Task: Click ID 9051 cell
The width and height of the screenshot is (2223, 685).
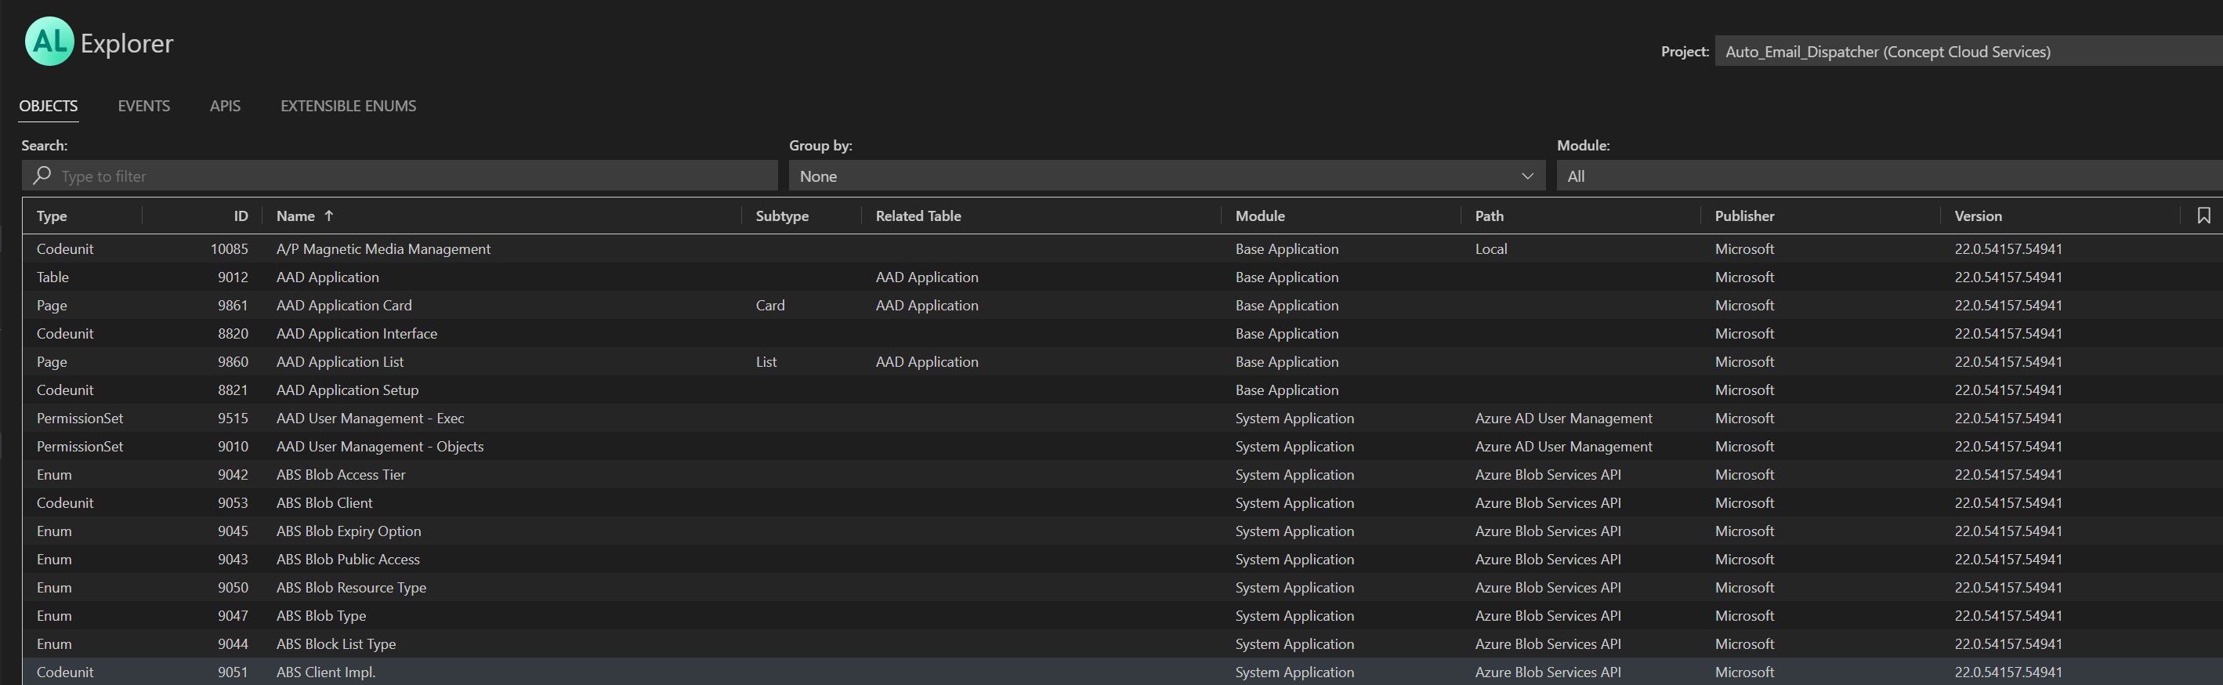Action: 233,673
